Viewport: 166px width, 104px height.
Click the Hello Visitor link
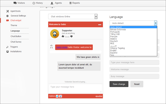coord(62,47)
